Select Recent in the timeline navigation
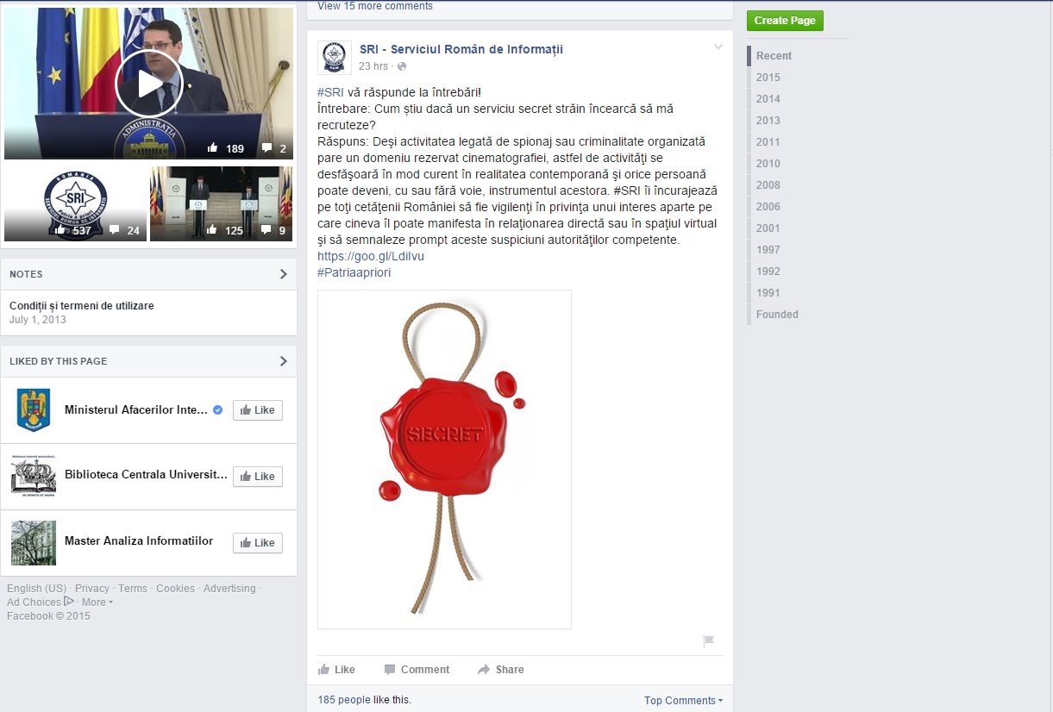 point(774,56)
